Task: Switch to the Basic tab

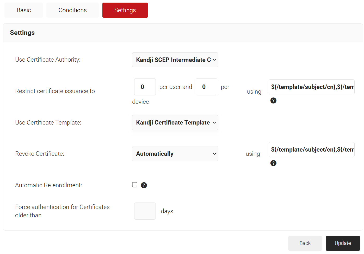Action: coord(24,10)
